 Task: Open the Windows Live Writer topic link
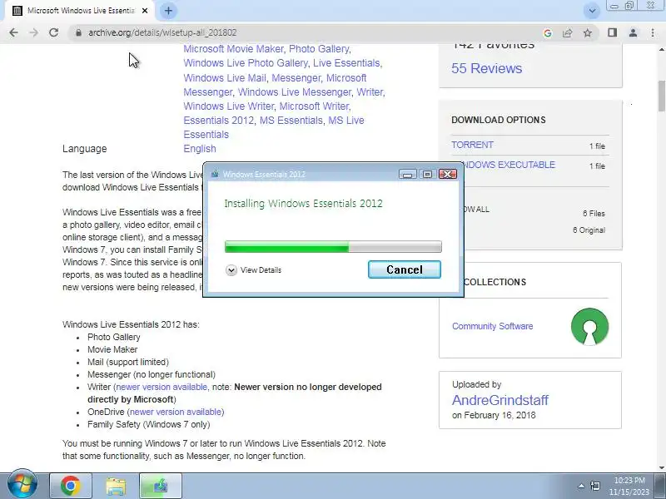[x=228, y=106]
